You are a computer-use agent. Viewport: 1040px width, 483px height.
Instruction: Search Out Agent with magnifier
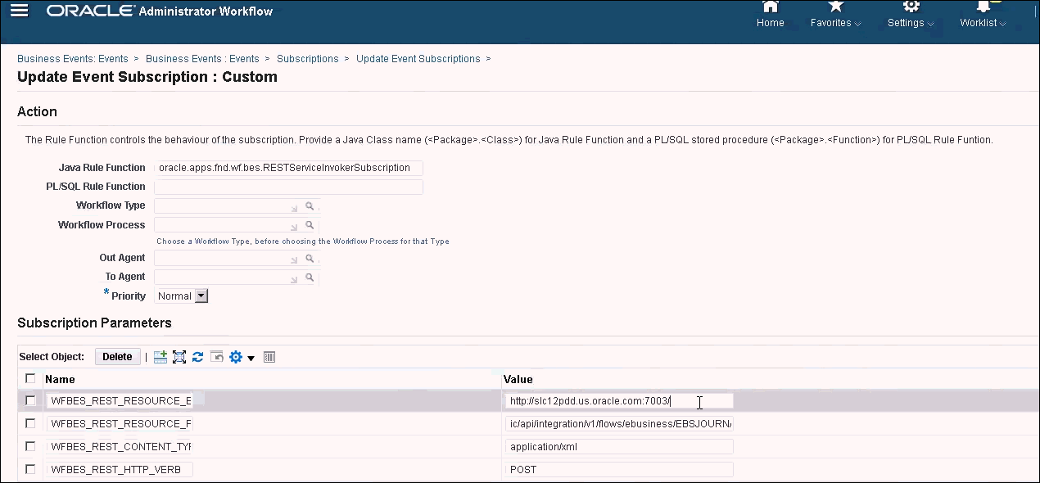click(x=310, y=258)
